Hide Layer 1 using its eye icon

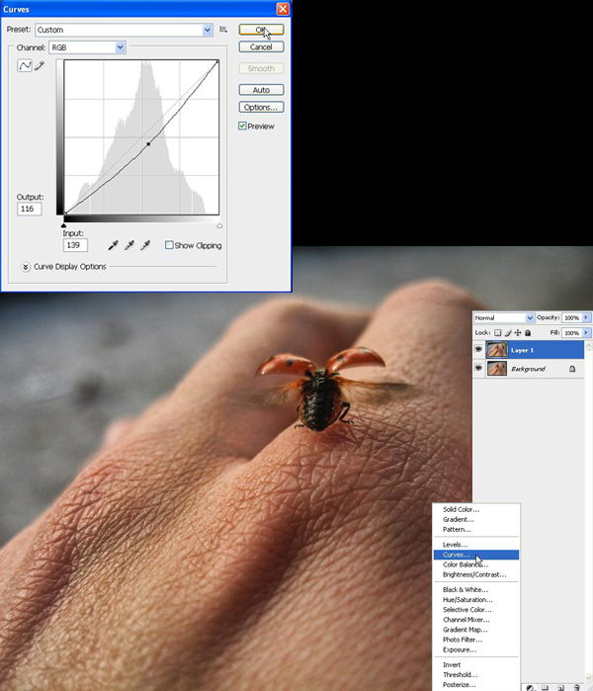(x=478, y=350)
